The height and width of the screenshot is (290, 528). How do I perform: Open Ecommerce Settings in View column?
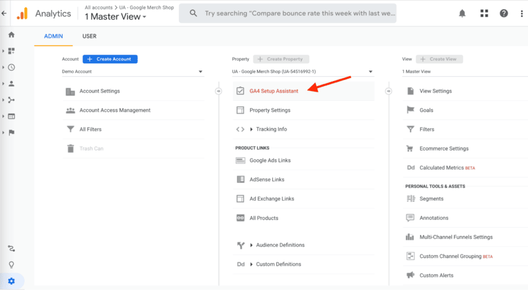(x=444, y=149)
